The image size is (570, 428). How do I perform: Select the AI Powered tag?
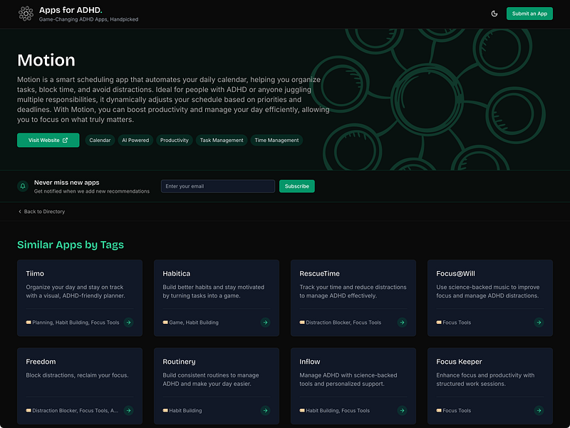[x=135, y=140]
